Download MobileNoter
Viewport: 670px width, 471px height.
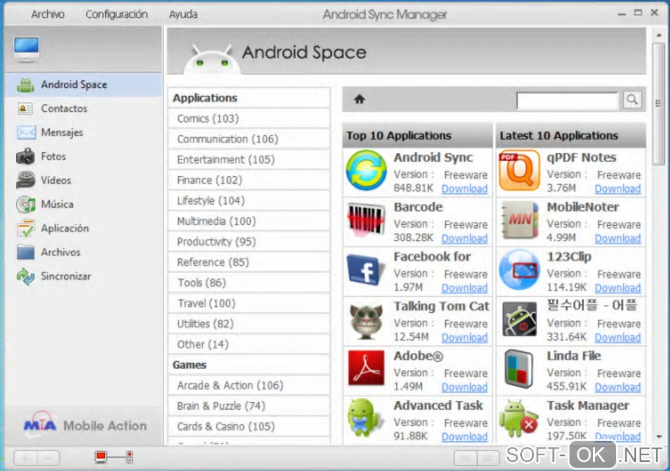[x=618, y=238]
